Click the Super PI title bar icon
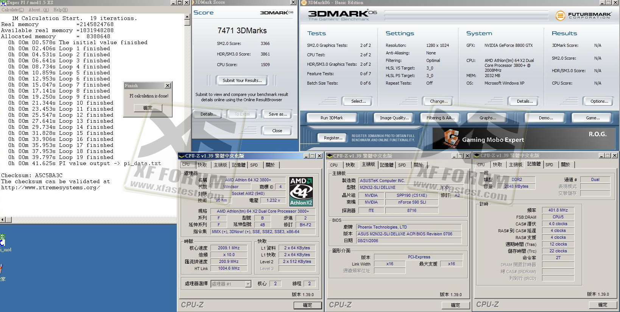 (x=3, y=3)
